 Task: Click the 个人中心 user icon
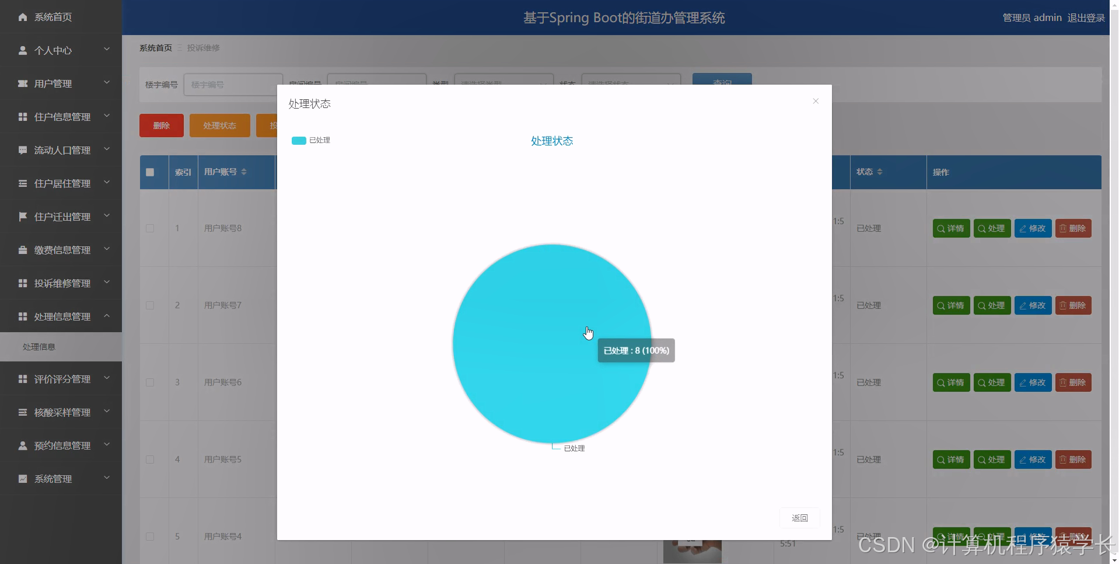(22, 50)
